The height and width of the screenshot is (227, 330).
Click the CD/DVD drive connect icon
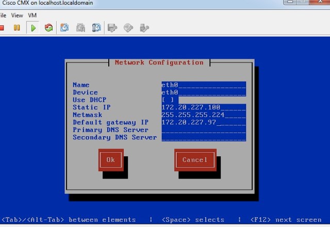pos(129,27)
